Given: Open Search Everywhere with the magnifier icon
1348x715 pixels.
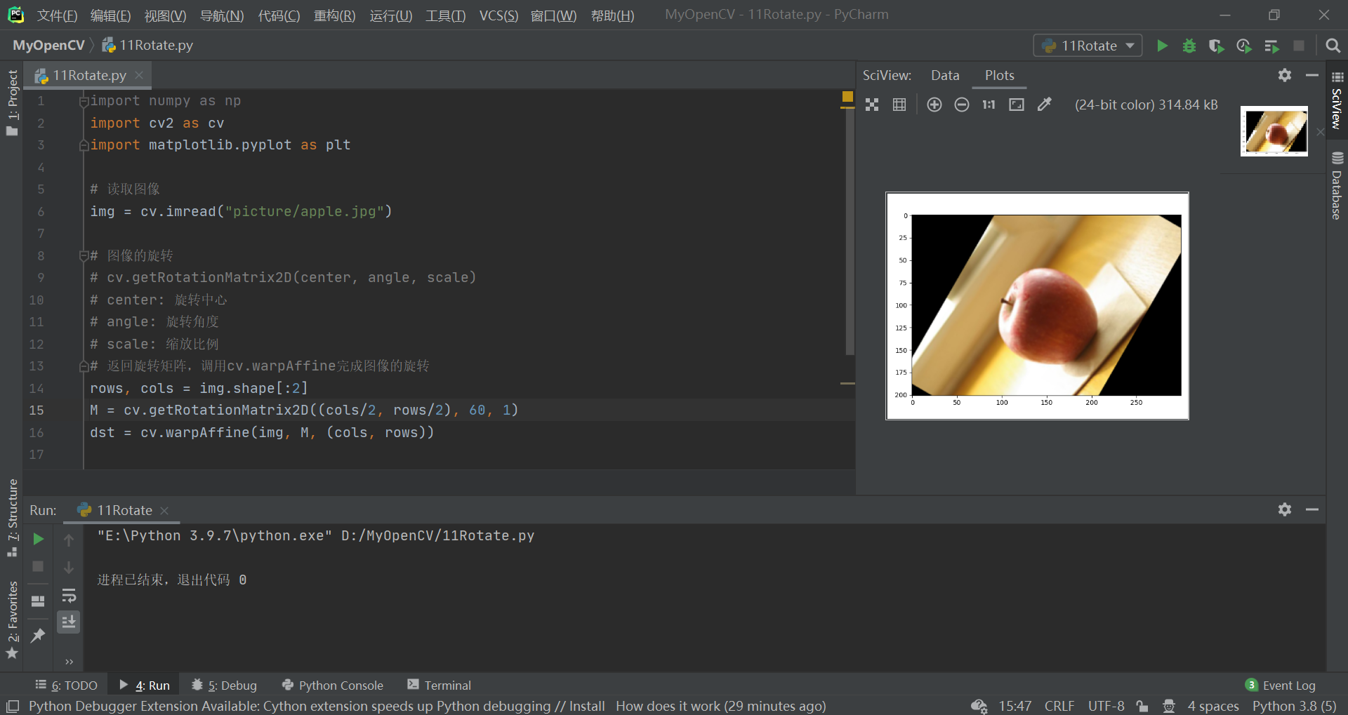Looking at the screenshot, I should tap(1333, 45).
